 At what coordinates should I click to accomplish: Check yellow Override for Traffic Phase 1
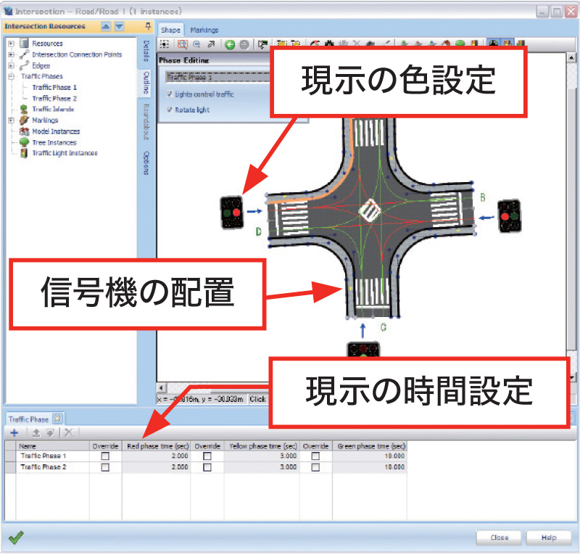click(207, 456)
